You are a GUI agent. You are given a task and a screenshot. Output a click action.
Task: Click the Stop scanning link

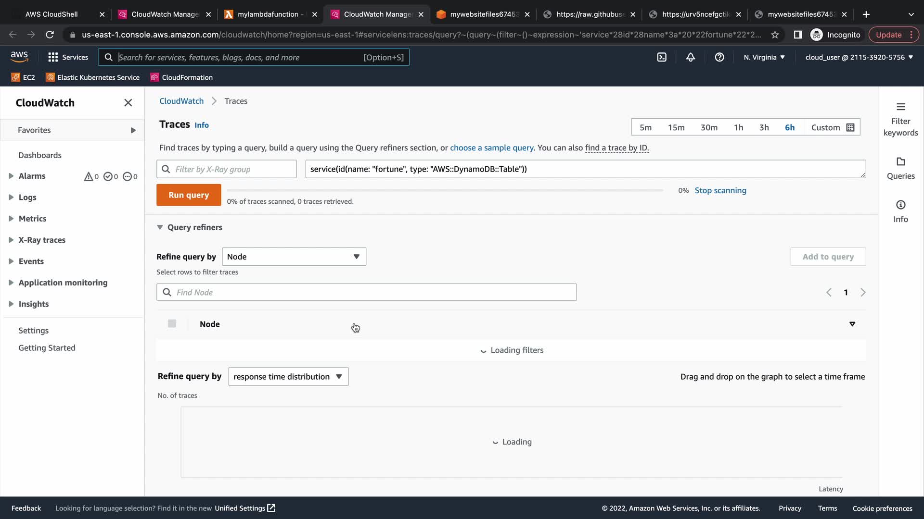[720, 190]
